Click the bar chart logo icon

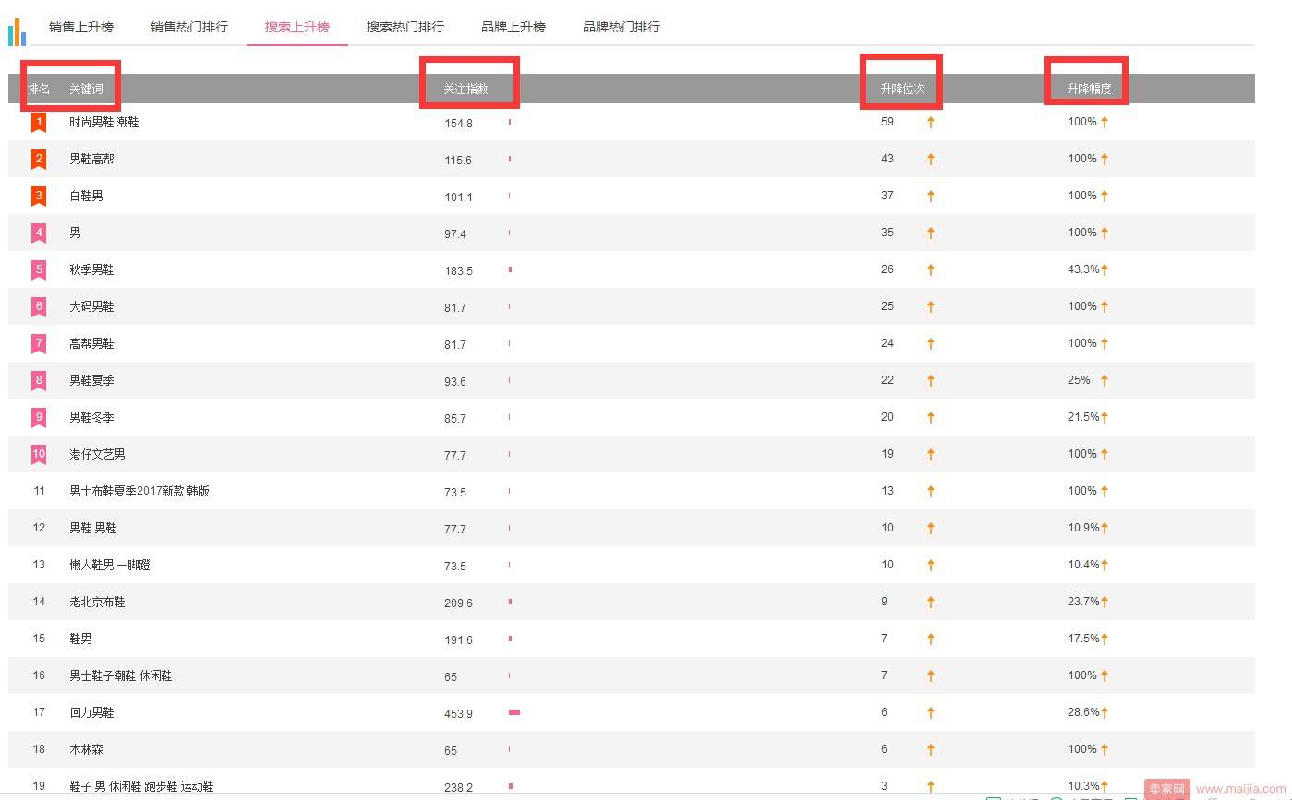pyautogui.click(x=17, y=30)
